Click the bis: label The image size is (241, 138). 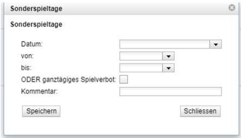pos(27,68)
